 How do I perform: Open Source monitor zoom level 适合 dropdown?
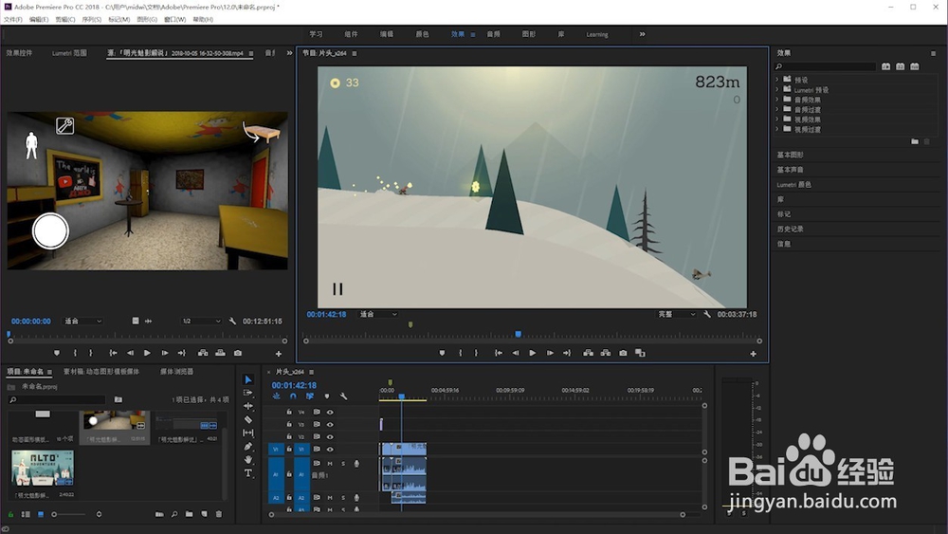[83, 322]
